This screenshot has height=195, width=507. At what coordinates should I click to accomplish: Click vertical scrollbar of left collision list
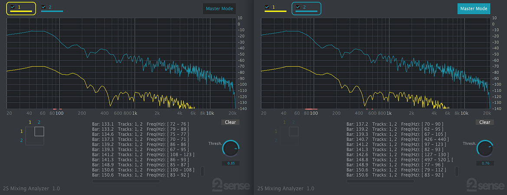pyautogui.click(x=202, y=171)
